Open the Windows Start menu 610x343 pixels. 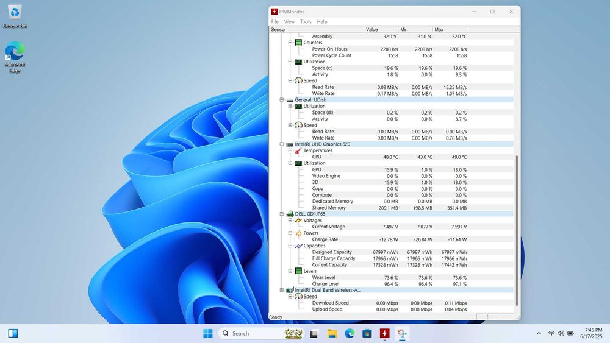[x=208, y=333]
